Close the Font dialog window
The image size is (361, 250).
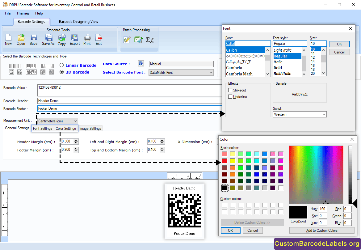(x=351, y=28)
